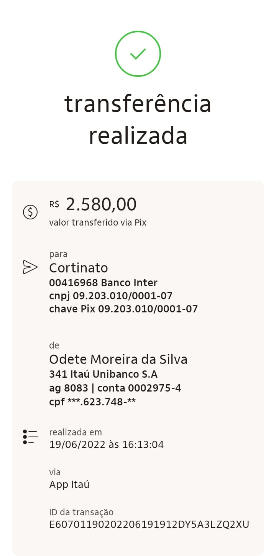Click the App Itaú channel text
276x556 pixels.
tap(69, 485)
